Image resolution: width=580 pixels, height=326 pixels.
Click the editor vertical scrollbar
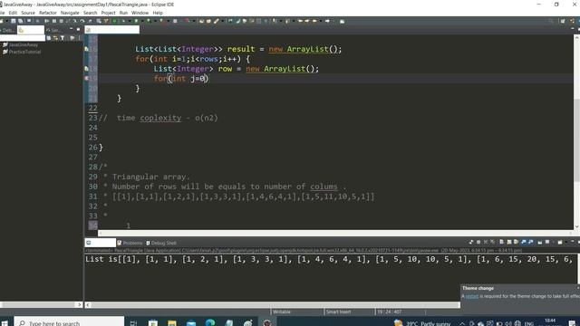click(576, 133)
